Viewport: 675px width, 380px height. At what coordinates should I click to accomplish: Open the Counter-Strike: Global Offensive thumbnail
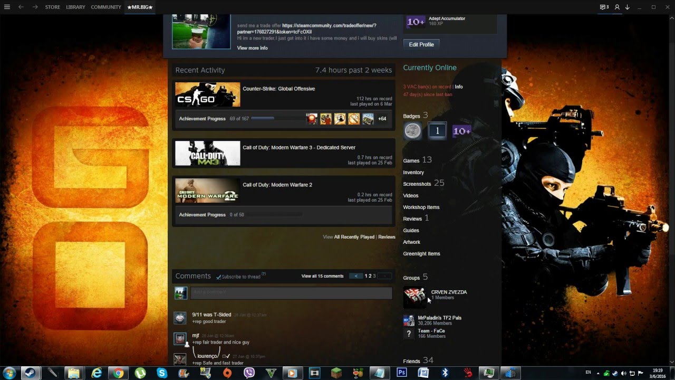point(207,94)
